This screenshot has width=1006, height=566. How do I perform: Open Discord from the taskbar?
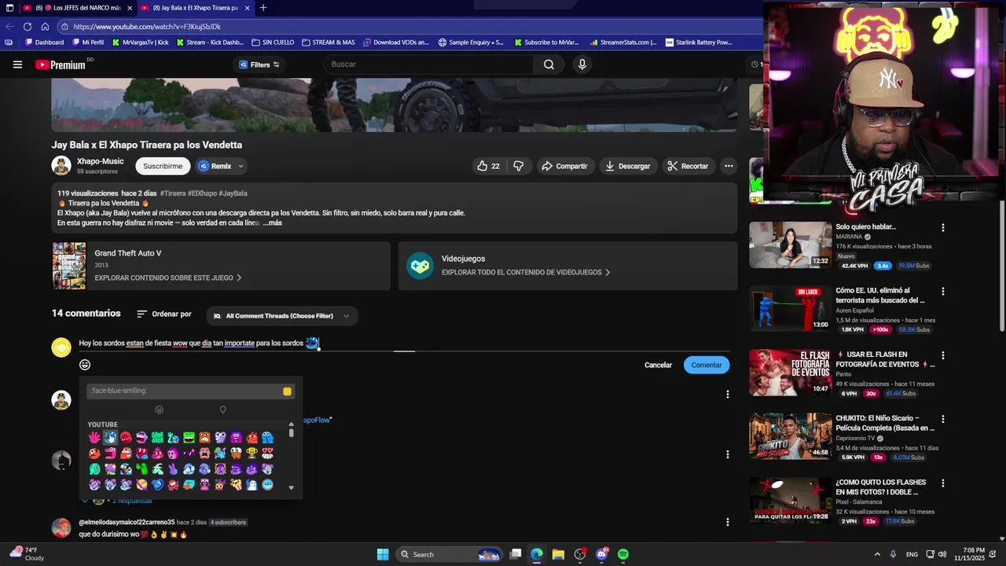(x=602, y=554)
